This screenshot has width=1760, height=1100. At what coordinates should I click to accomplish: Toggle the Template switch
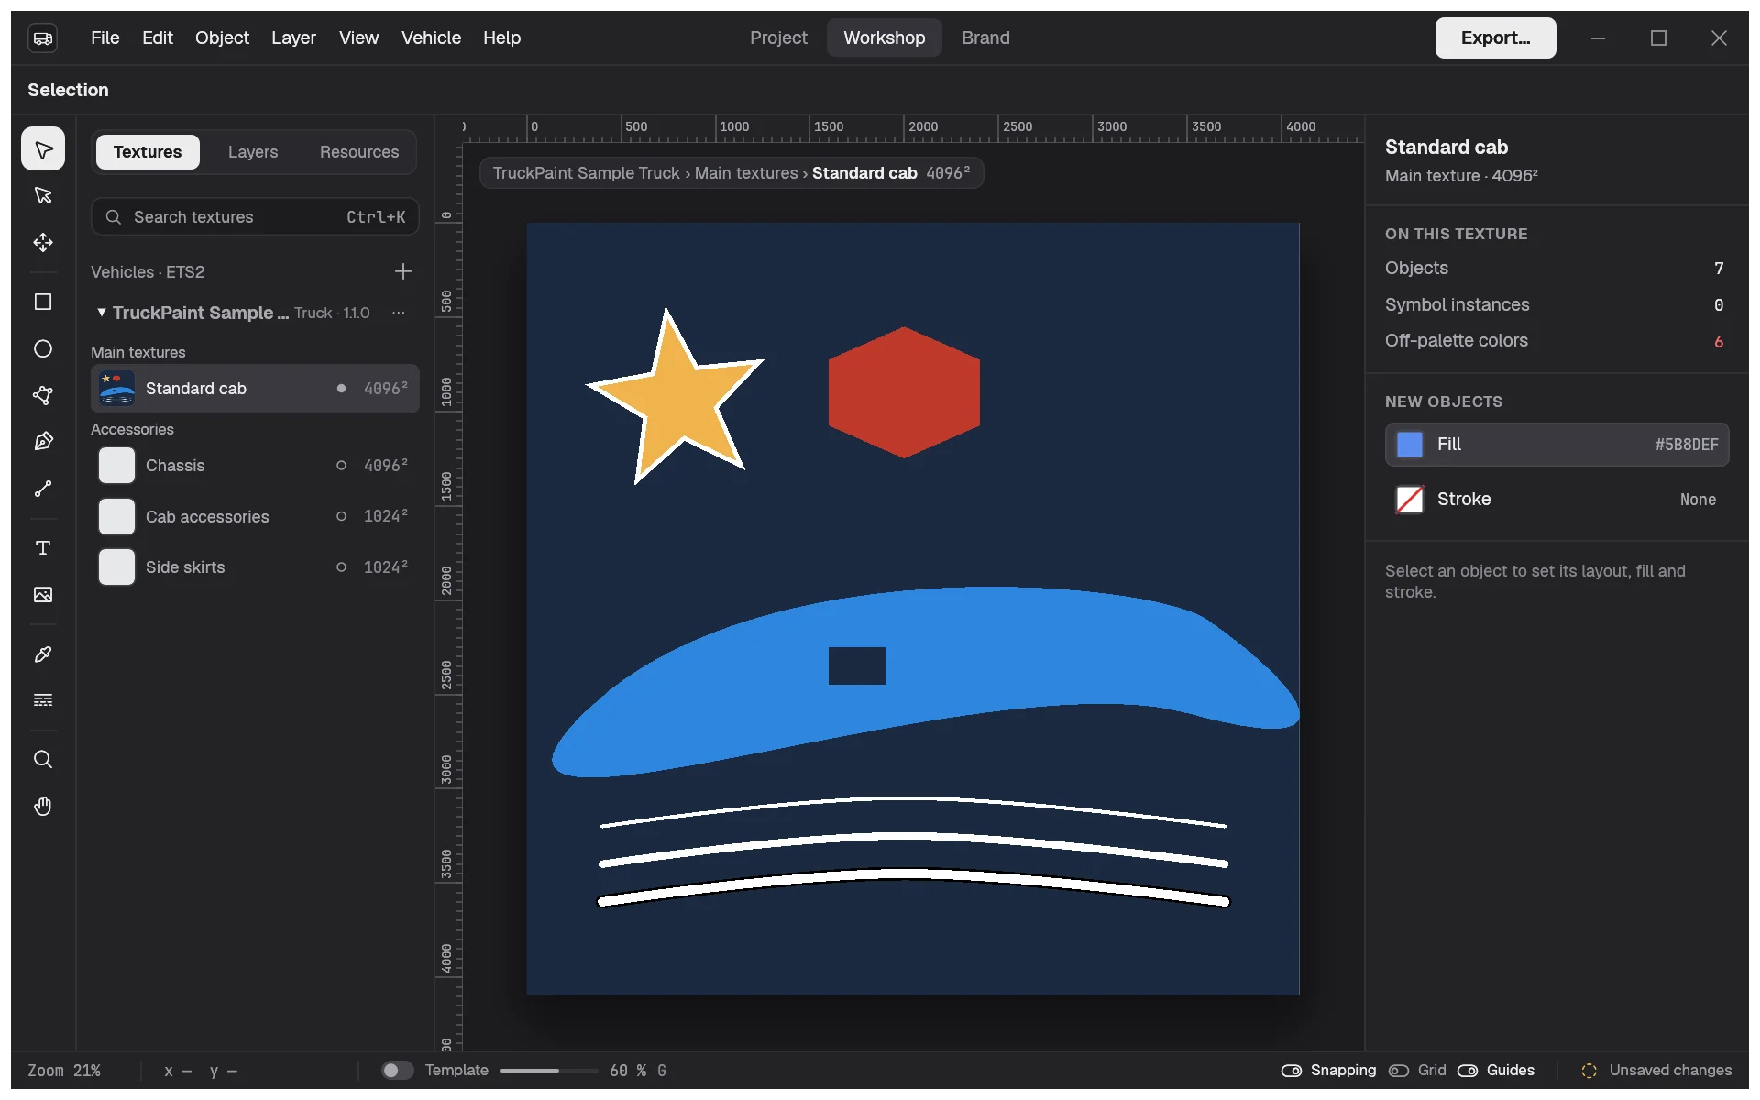click(x=397, y=1070)
